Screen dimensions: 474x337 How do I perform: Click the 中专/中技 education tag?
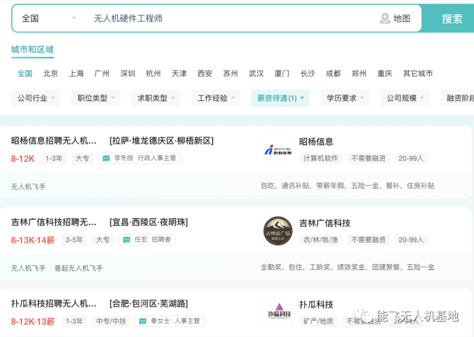(x=111, y=321)
